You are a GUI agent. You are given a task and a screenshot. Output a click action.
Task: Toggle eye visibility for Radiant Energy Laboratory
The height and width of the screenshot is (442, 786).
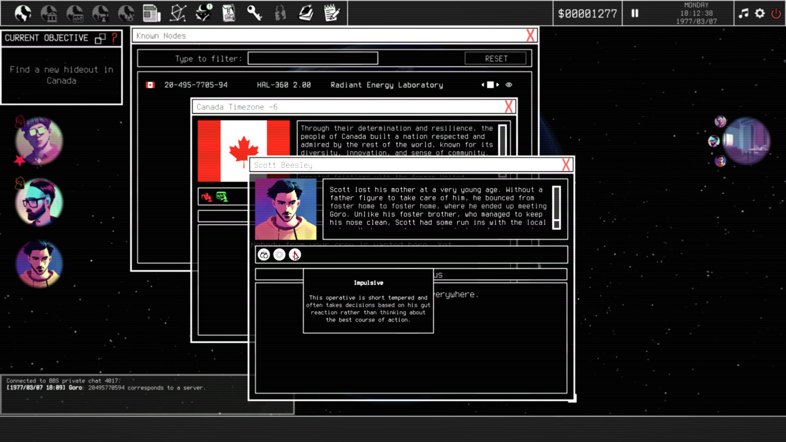click(x=509, y=85)
